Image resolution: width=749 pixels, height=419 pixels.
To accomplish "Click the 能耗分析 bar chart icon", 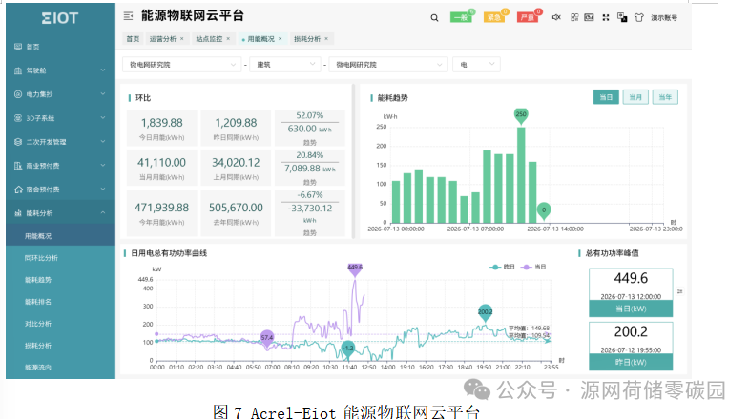I will [18, 213].
